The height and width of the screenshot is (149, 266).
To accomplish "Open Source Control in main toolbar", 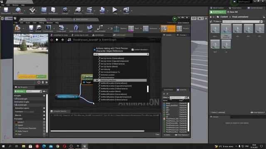I will pos(18,11).
